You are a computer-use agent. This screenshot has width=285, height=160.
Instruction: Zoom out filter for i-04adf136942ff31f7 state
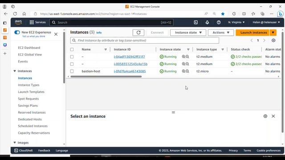[187, 56]
